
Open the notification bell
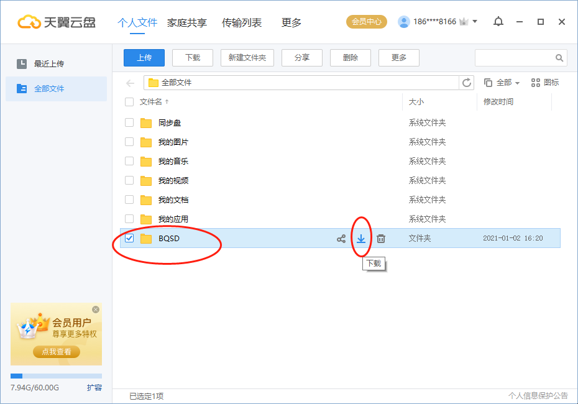click(498, 22)
